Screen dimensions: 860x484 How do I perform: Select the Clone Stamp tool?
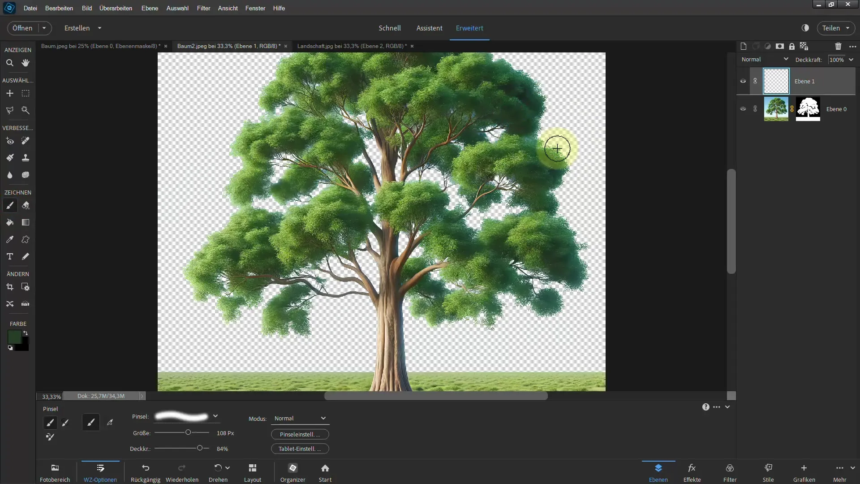pyautogui.click(x=26, y=158)
